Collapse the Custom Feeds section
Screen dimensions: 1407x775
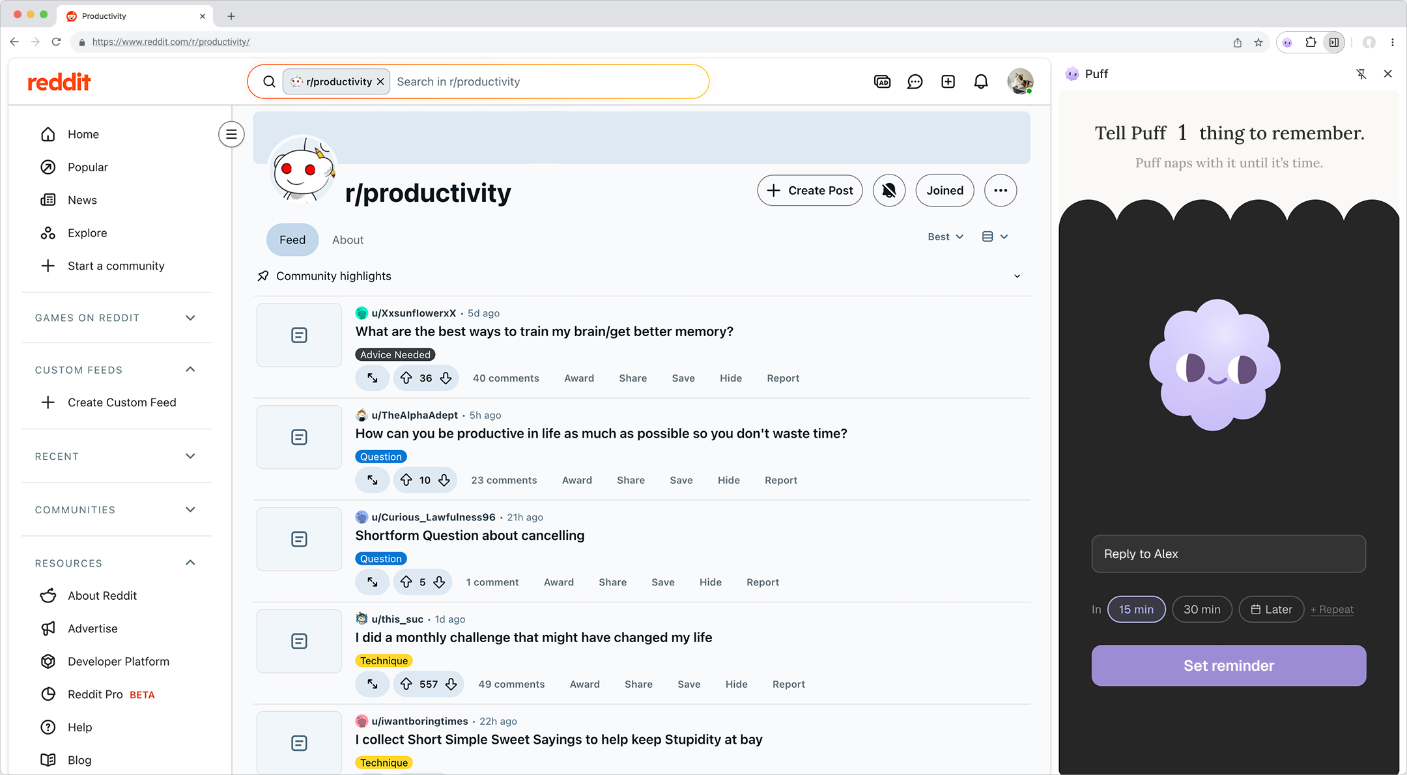point(117,370)
